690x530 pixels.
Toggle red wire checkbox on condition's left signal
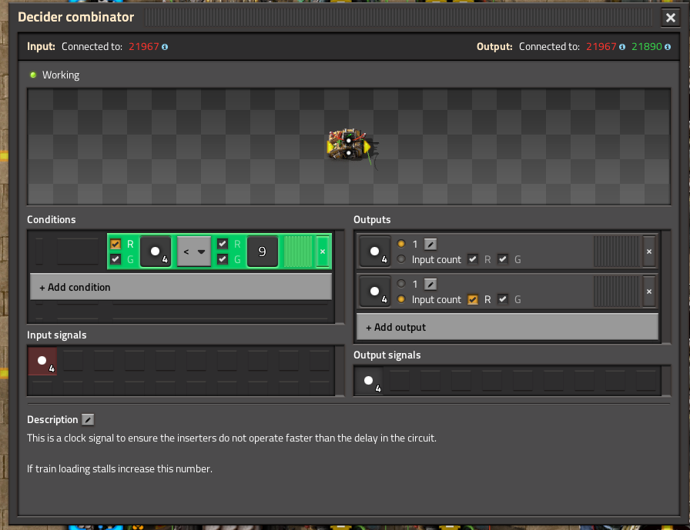pyautogui.click(x=116, y=244)
